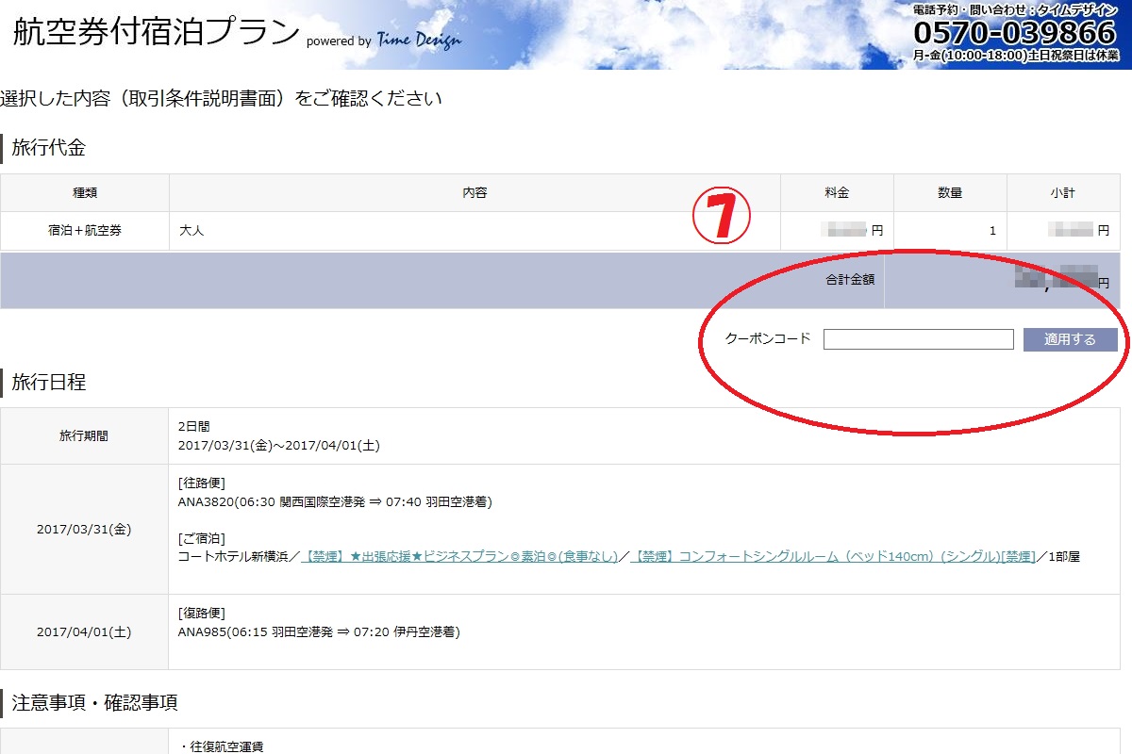Click the 数量 column header

[950, 193]
